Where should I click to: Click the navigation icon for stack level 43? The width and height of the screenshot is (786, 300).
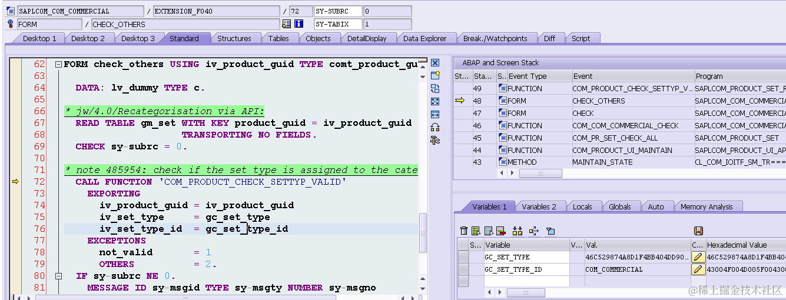coord(502,162)
